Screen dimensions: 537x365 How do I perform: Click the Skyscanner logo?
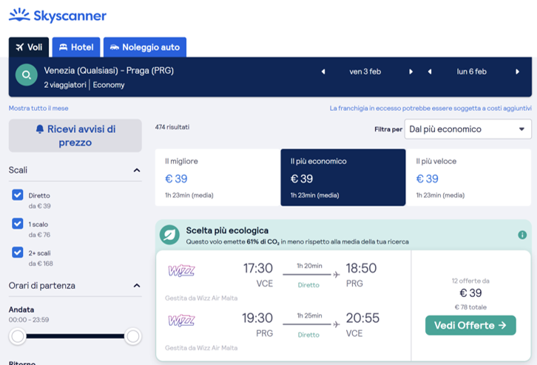tap(58, 16)
